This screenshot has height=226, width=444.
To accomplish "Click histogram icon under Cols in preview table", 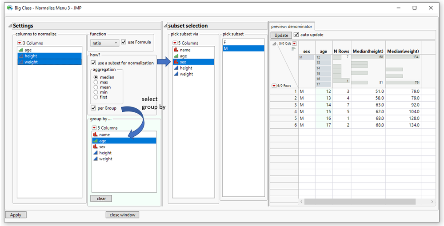I will click(294, 49).
